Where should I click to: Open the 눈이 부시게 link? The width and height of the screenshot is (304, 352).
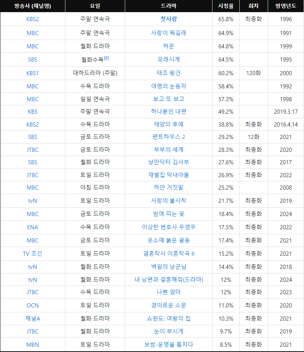pyautogui.click(x=169, y=331)
